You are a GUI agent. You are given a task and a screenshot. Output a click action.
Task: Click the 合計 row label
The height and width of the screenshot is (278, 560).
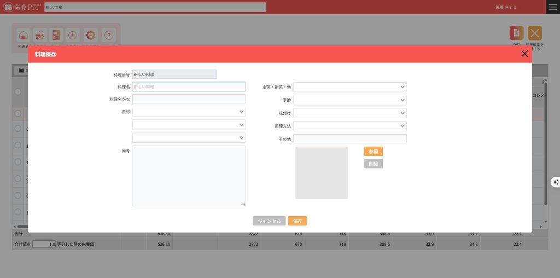pos(18,234)
